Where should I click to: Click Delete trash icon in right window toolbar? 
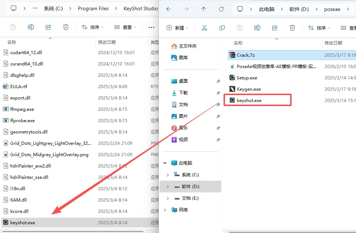point(292,28)
